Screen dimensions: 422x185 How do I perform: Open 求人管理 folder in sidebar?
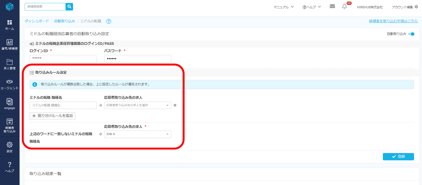coord(10,64)
